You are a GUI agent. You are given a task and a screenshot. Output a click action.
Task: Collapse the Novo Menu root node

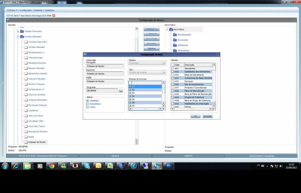167,29
